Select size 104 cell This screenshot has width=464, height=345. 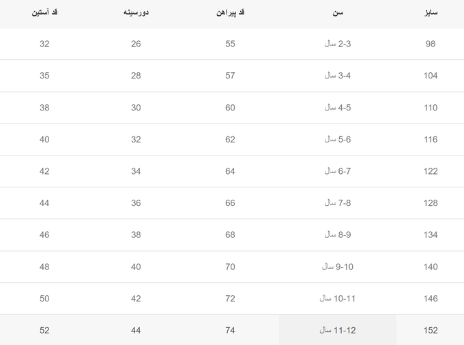click(x=431, y=76)
